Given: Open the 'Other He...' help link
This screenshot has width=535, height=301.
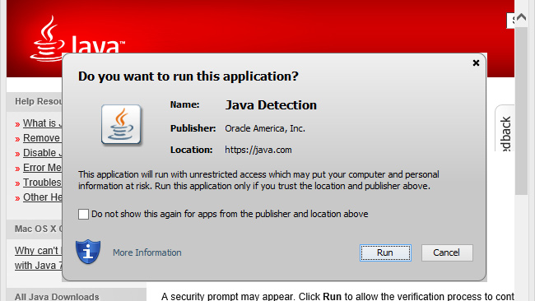Looking at the screenshot, I should point(42,197).
